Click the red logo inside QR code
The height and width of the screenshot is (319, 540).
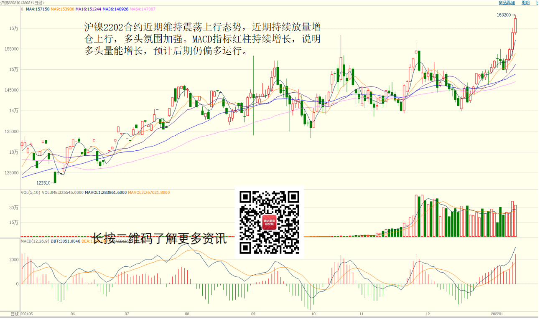click(x=270, y=223)
